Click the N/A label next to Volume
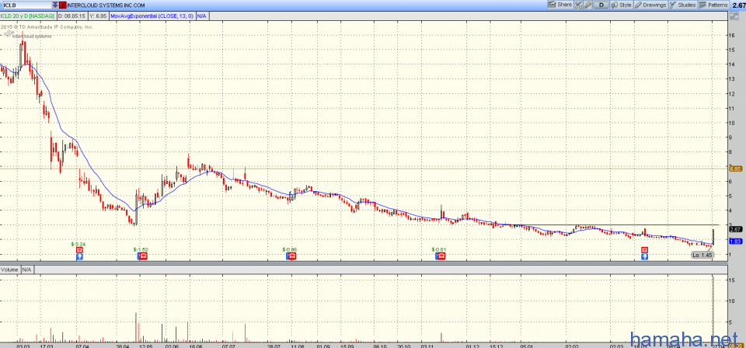The image size is (746, 348). point(26,270)
